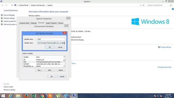Click the Search Control Panel box
174x98 pixels.
pos(160,5)
